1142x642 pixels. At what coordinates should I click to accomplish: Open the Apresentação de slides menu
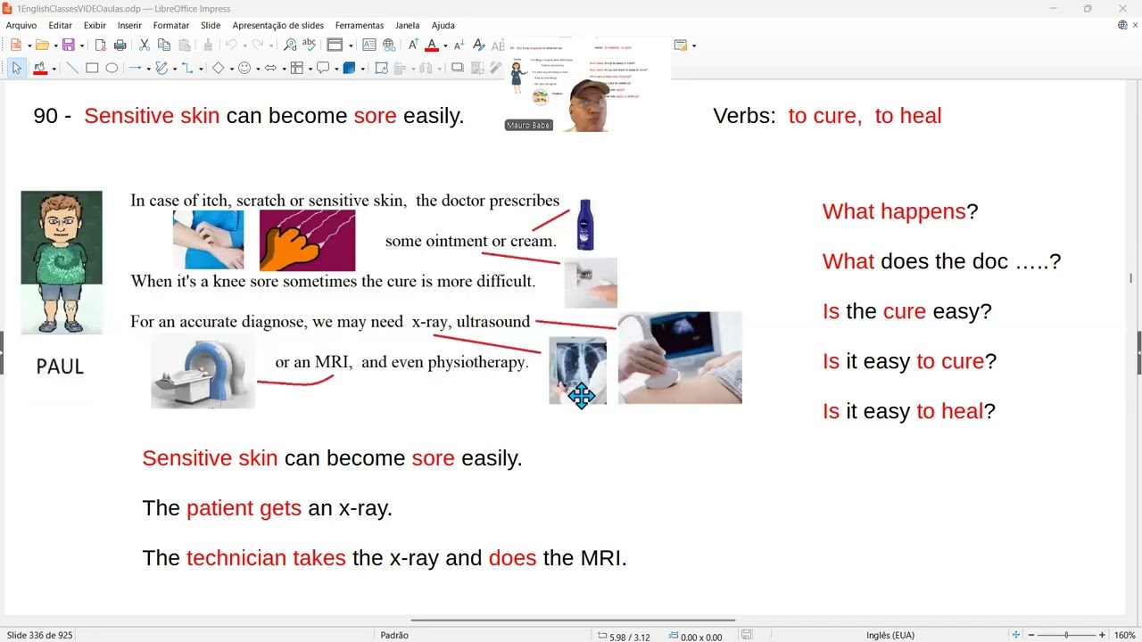click(x=278, y=25)
